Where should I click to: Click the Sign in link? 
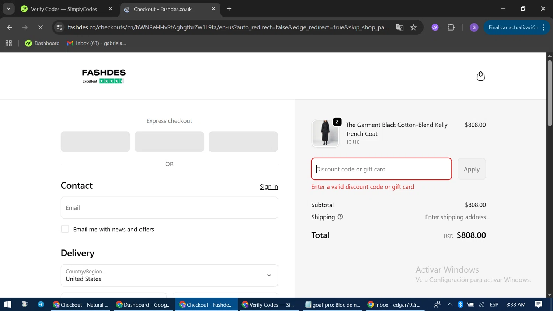pyautogui.click(x=269, y=186)
